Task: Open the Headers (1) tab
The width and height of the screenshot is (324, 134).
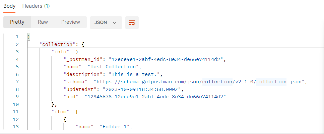Action: pos(36,6)
